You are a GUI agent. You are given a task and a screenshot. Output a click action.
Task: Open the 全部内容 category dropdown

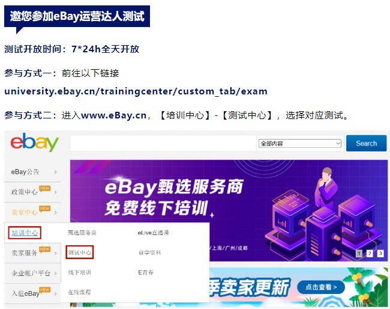tap(300, 144)
